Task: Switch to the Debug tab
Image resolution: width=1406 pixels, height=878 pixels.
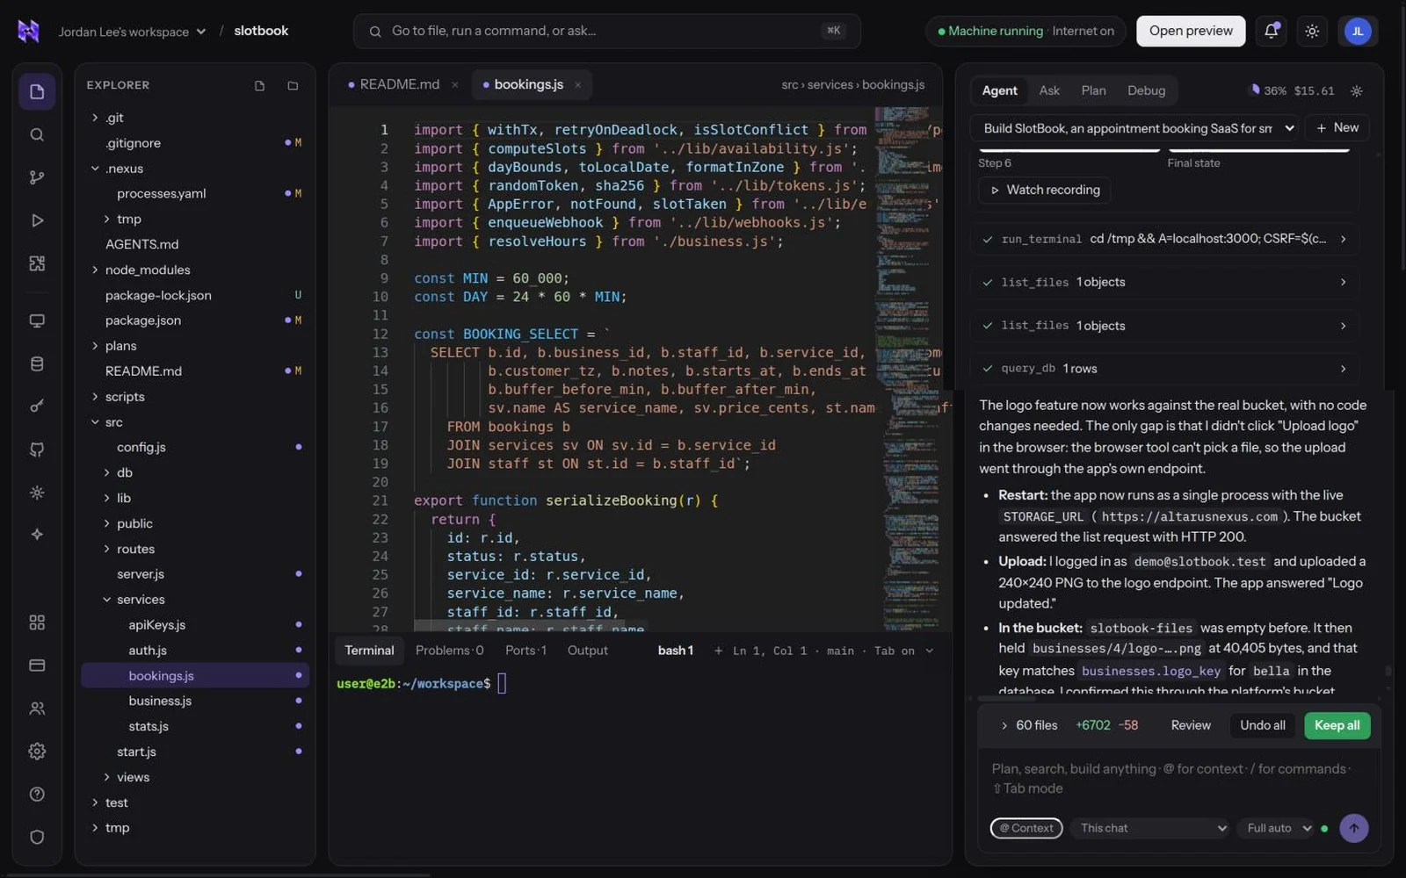Action: coord(1146,90)
